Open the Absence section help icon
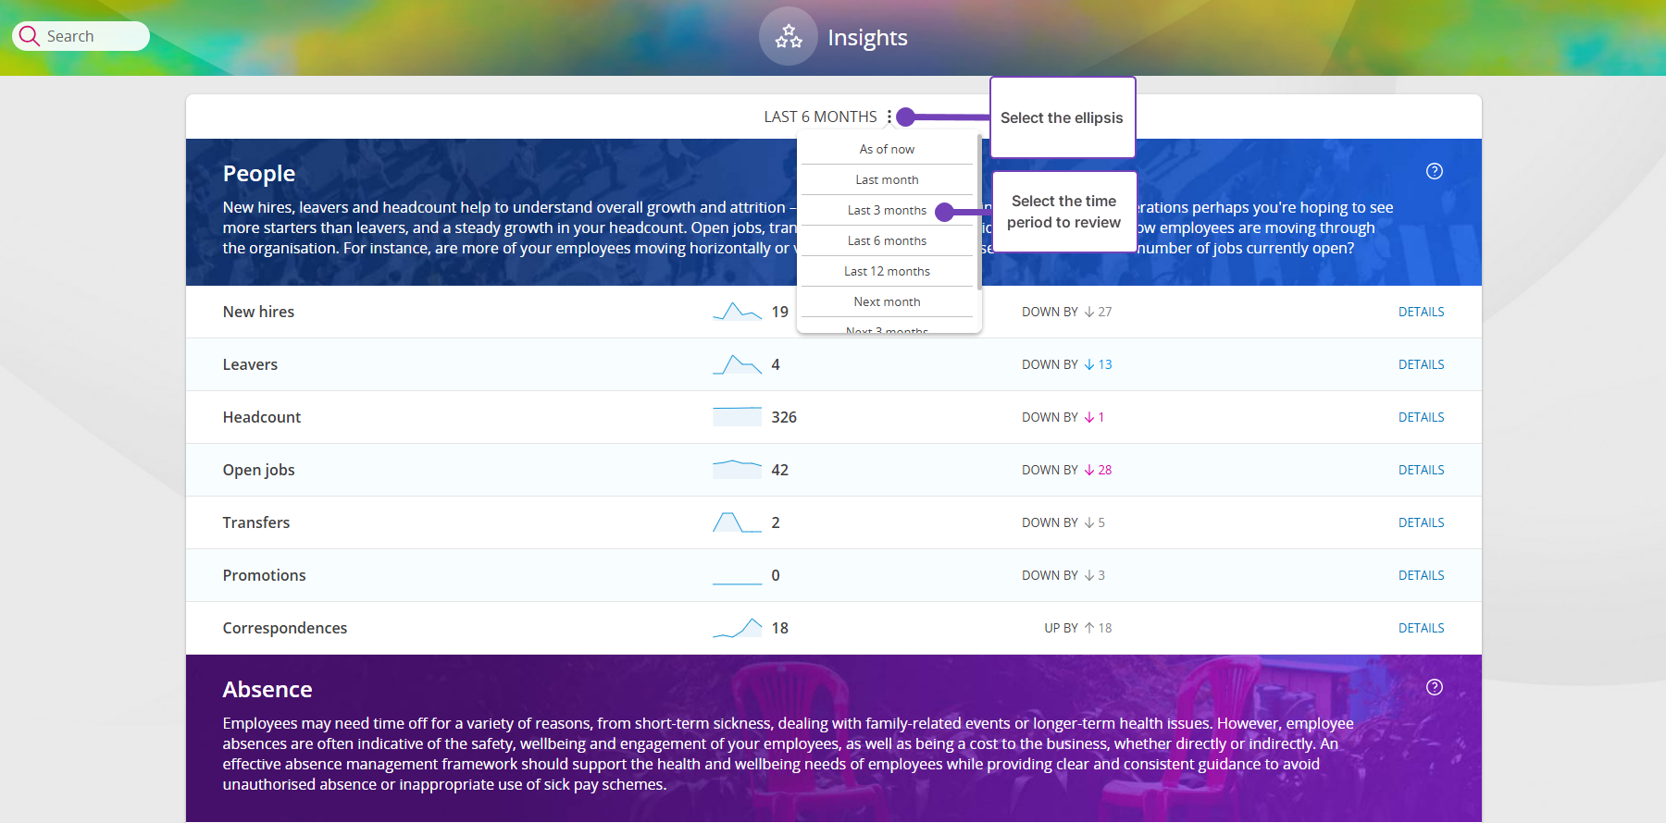 coord(1434,687)
